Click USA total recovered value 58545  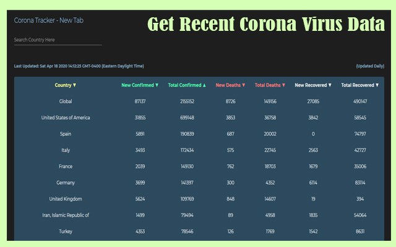click(360, 118)
